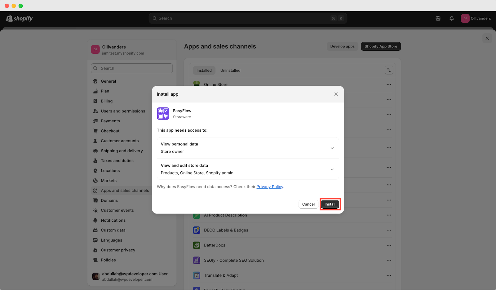
Task: Click Develop apps button
Action: click(342, 46)
